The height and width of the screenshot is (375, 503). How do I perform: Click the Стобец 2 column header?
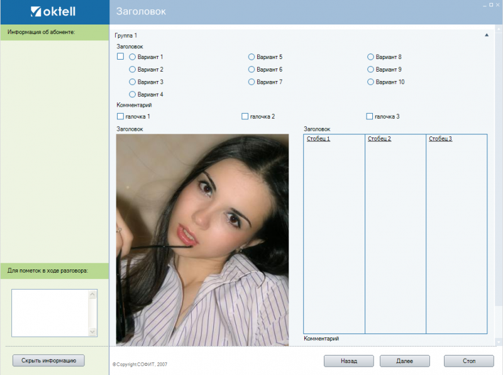click(379, 138)
